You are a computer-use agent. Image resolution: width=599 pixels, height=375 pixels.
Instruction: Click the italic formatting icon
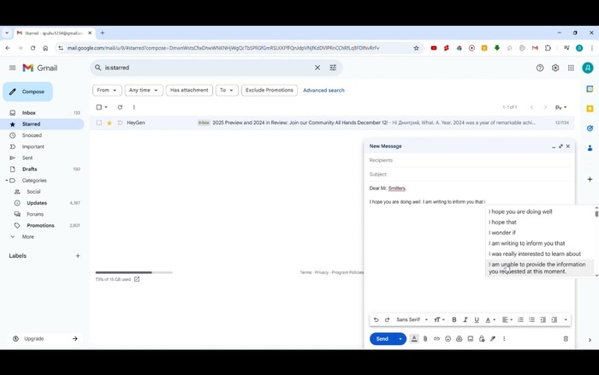(x=465, y=320)
